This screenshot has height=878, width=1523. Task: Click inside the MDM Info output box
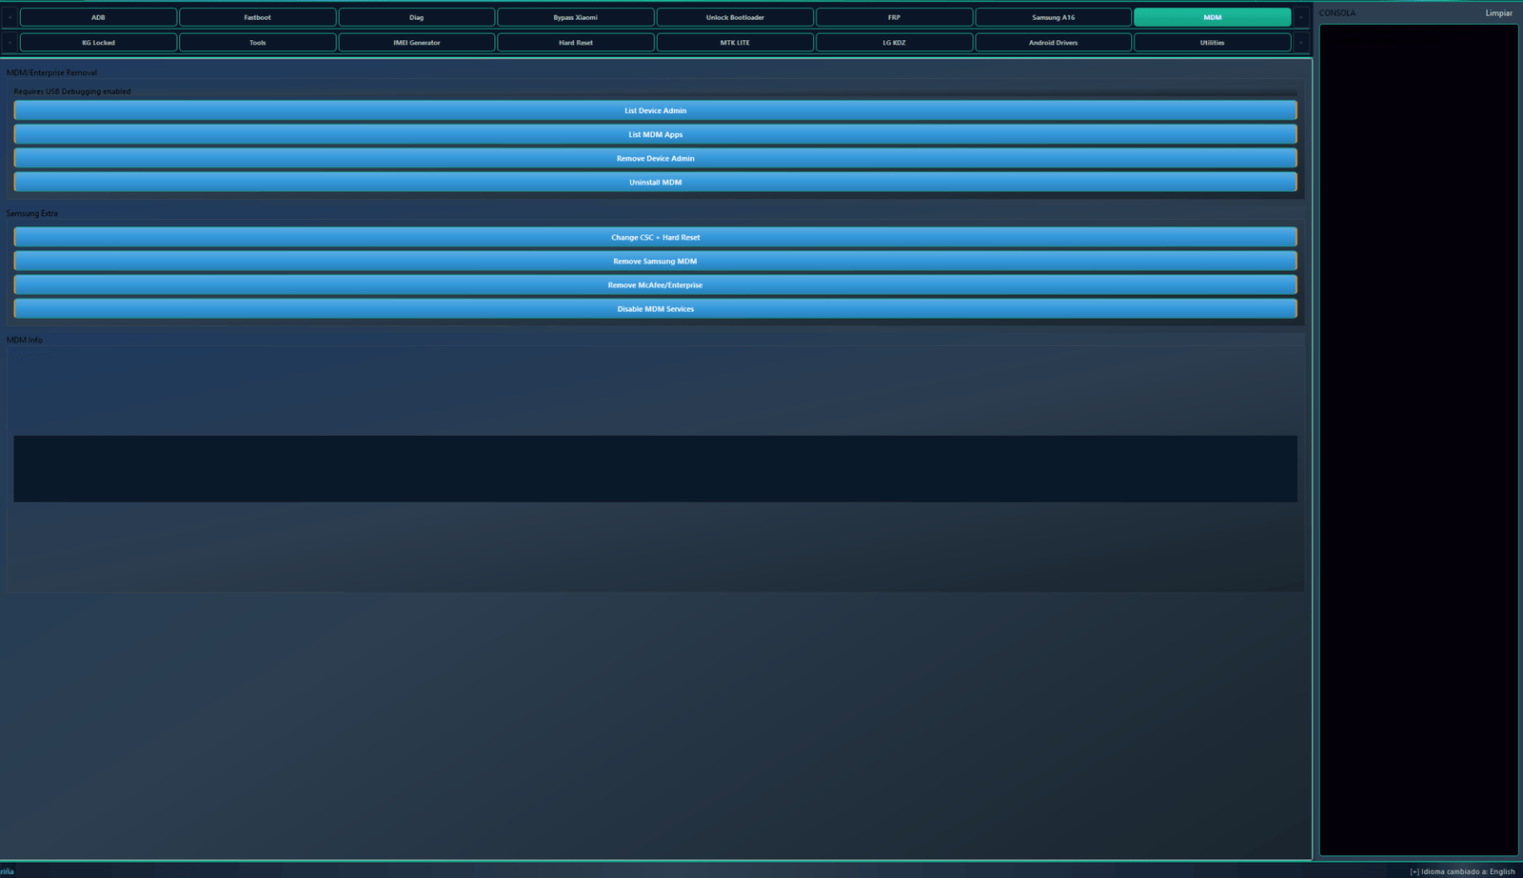coord(655,468)
